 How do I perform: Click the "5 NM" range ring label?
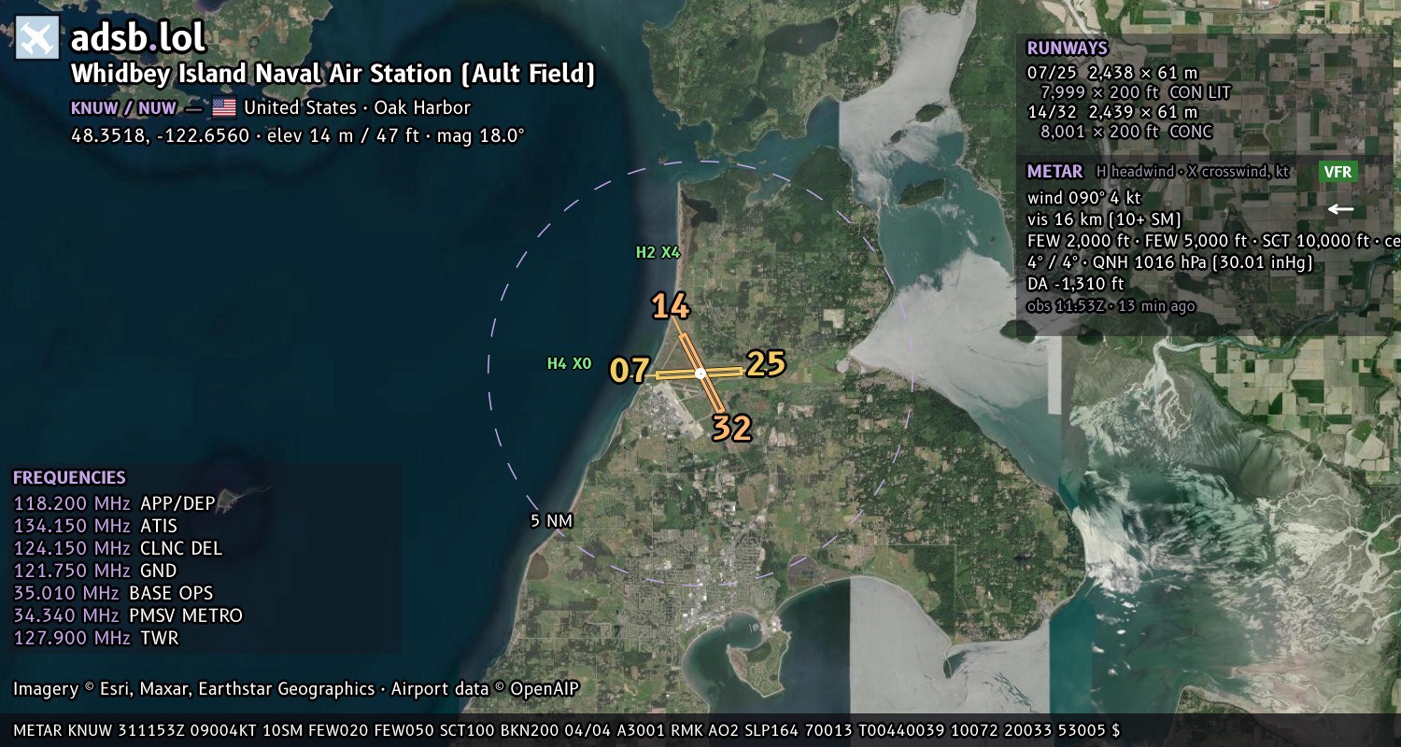pos(551,520)
